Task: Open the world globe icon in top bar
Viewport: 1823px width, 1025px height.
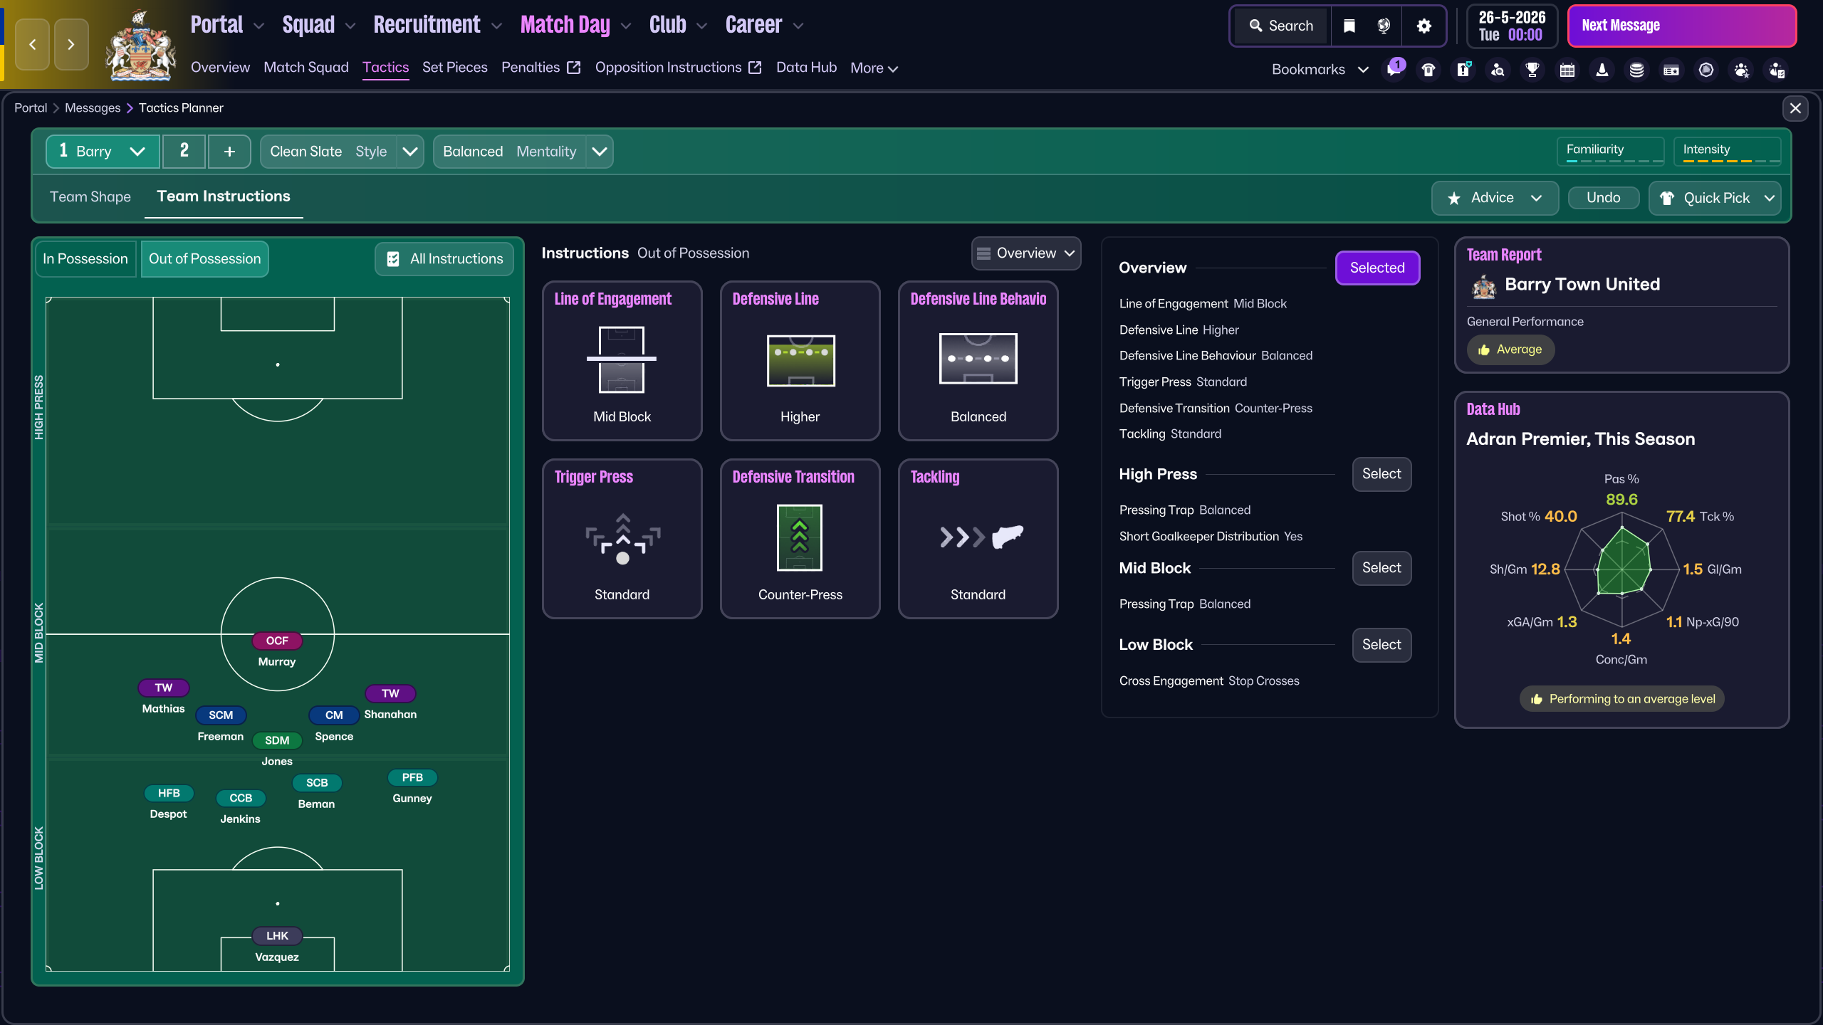Action: 1384,26
